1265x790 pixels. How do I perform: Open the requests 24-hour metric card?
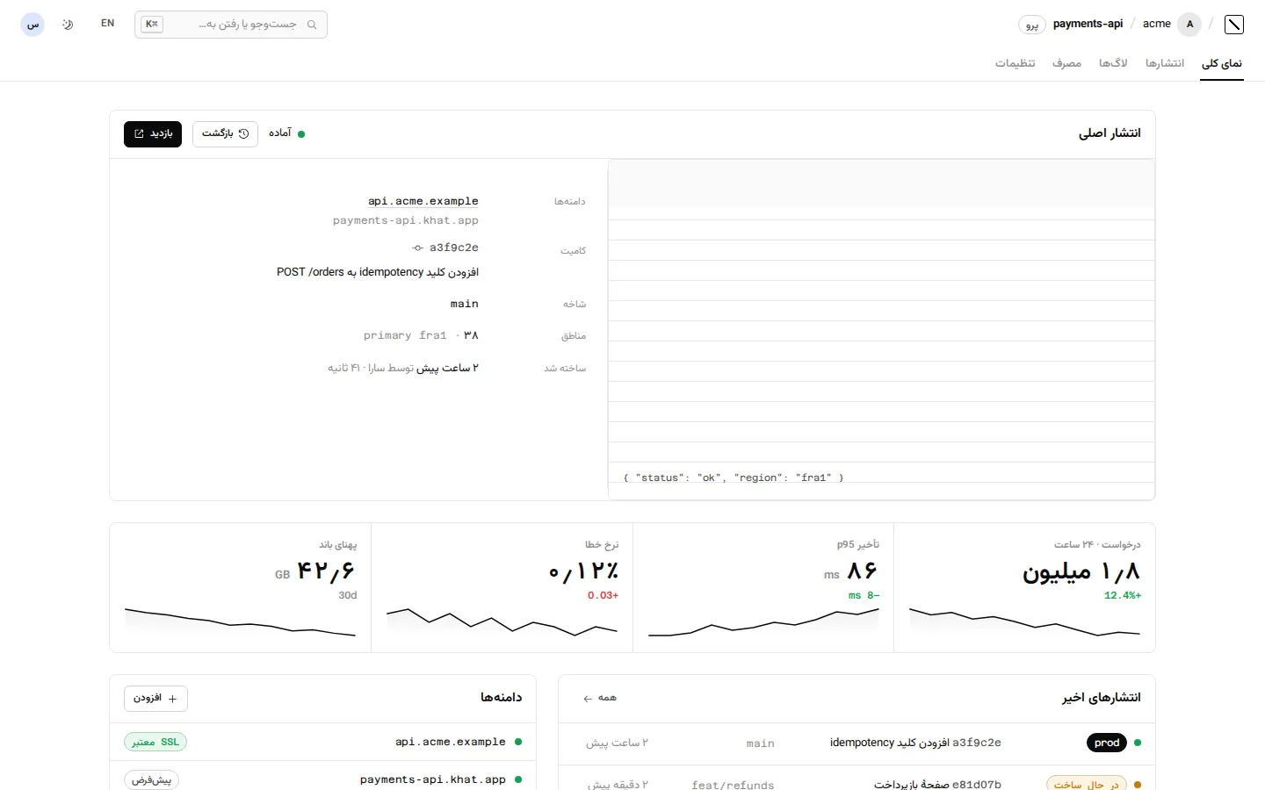(1024, 587)
